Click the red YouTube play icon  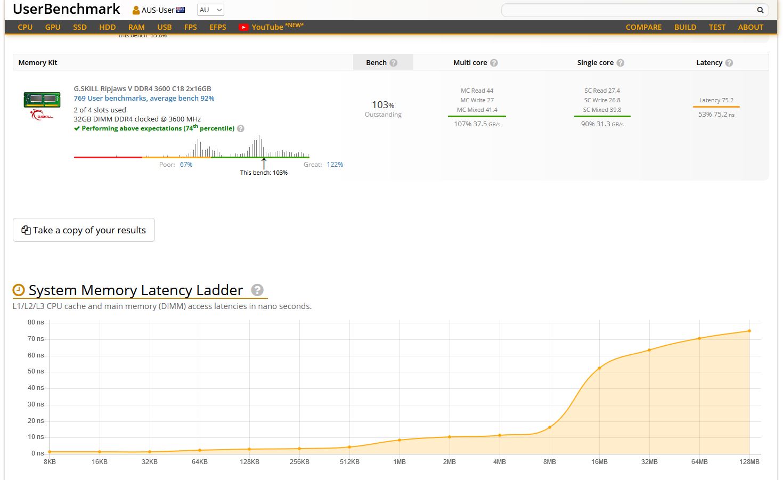point(243,27)
